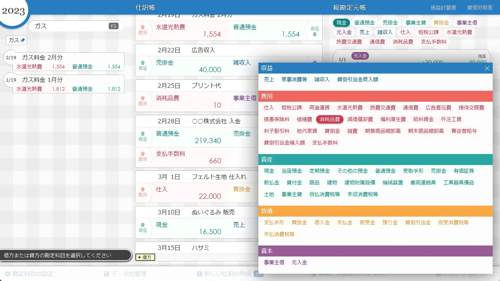Select the 現金 ledger account chip

click(342, 23)
